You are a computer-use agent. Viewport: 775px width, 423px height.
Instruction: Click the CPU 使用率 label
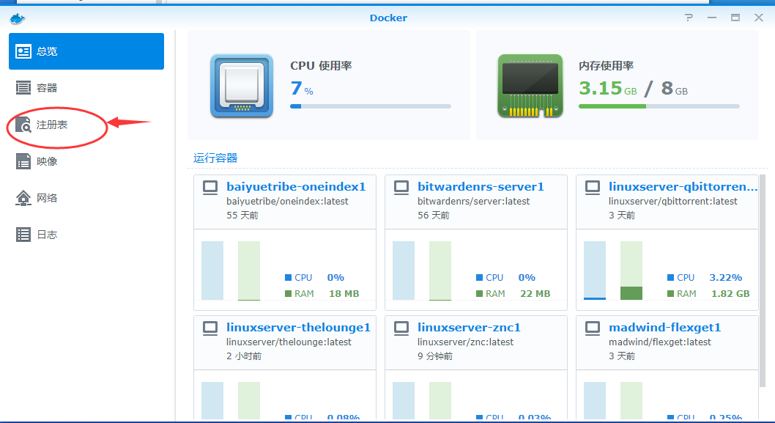click(x=321, y=66)
